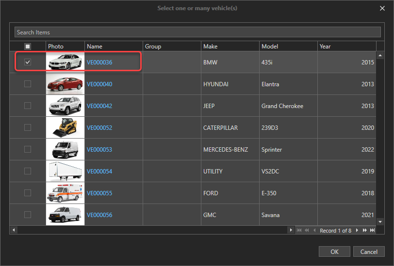
Task: Click the first record pager icon
Action: (299, 231)
